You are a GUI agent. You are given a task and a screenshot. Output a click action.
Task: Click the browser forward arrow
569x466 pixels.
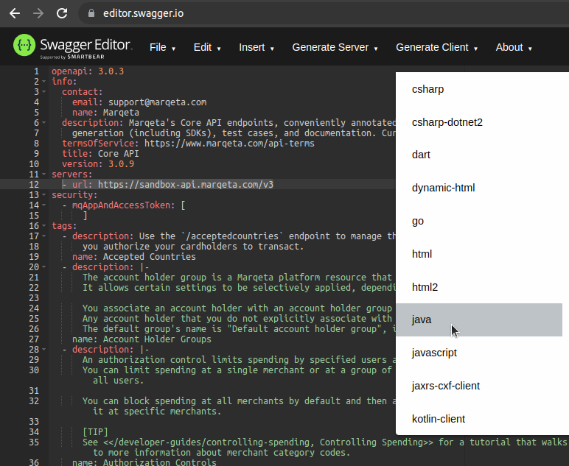(38, 13)
